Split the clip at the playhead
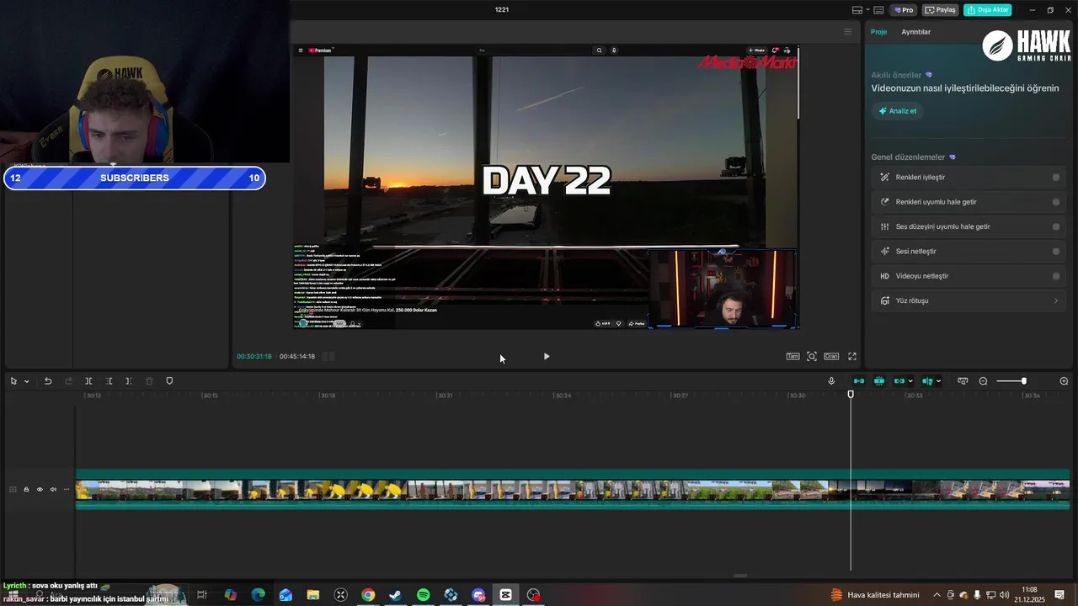Image resolution: width=1078 pixels, height=606 pixels. pyautogui.click(x=88, y=381)
